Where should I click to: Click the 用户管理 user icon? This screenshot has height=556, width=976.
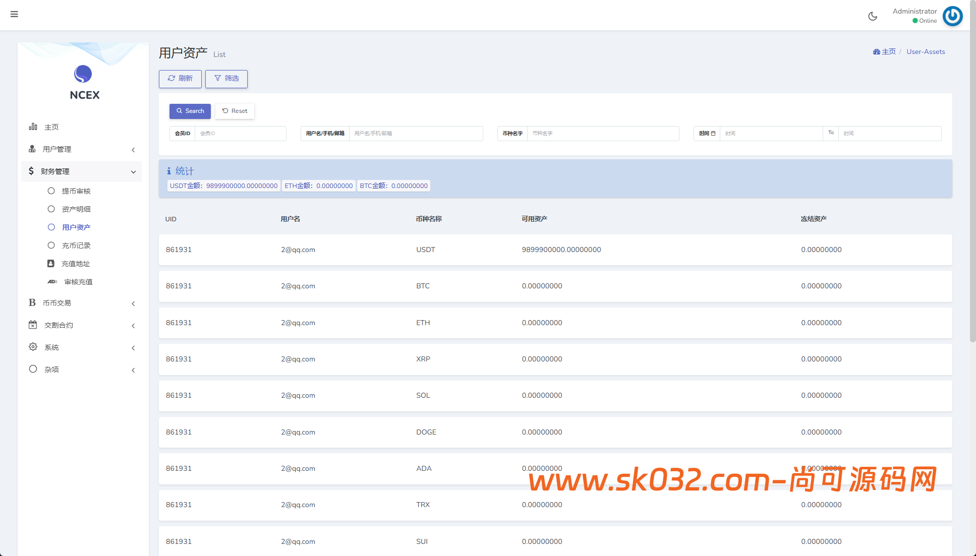pos(32,149)
